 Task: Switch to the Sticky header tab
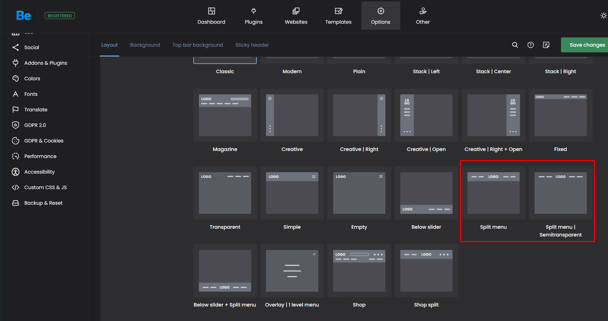coord(252,45)
